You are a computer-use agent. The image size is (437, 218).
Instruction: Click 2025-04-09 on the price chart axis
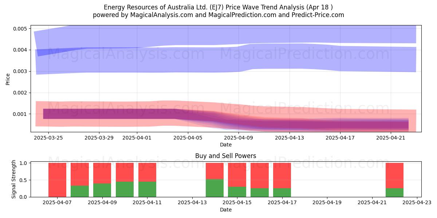click(x=238, y=138)
